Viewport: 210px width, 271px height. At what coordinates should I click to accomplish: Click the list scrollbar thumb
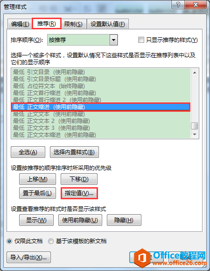point(195,126)
